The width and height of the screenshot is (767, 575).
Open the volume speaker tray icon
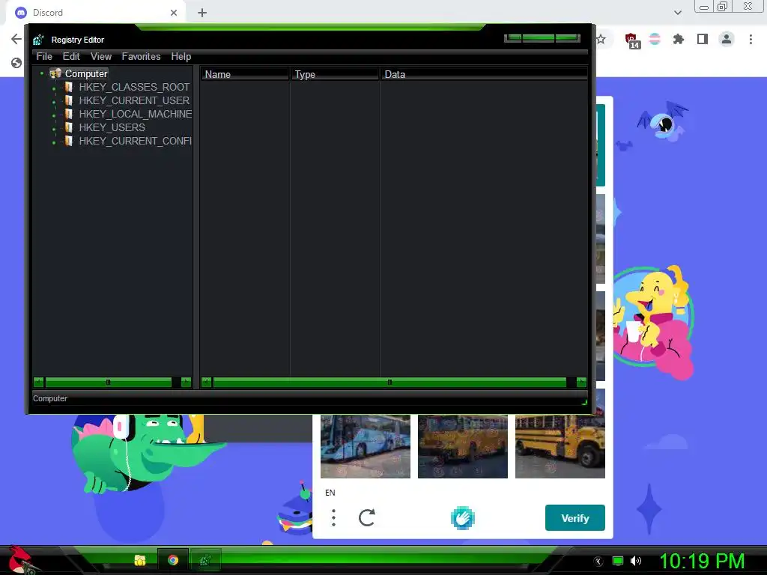pyautogui.click(x=635, y=561)
